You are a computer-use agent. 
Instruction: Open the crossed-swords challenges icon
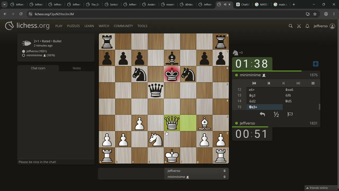[299, 26]
